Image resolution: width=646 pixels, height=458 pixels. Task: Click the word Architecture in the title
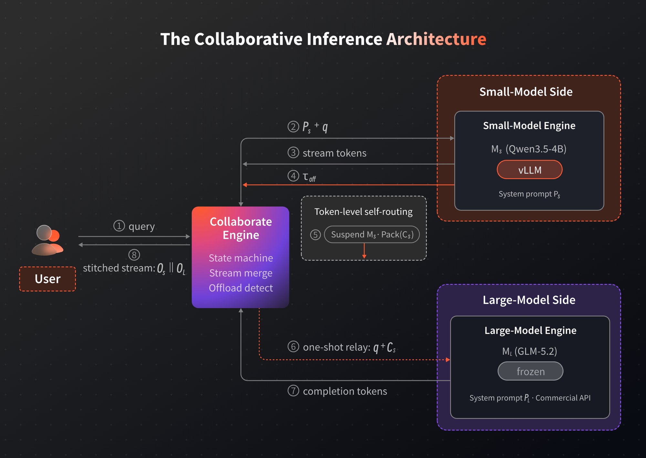pos(436,39)
